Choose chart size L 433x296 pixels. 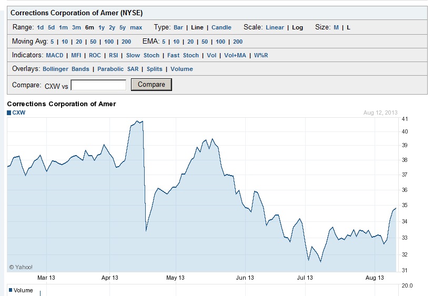tap(348, 27)
